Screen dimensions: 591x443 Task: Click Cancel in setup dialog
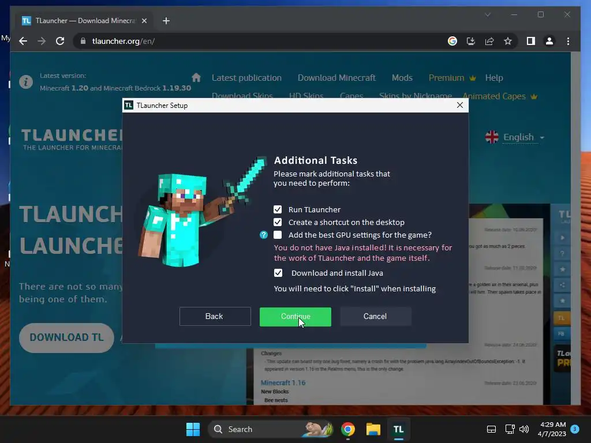(375, 317)
